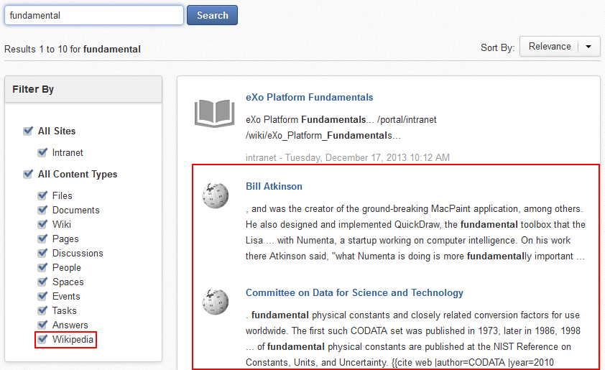Toggle the Pages filter checkbox

42,239
